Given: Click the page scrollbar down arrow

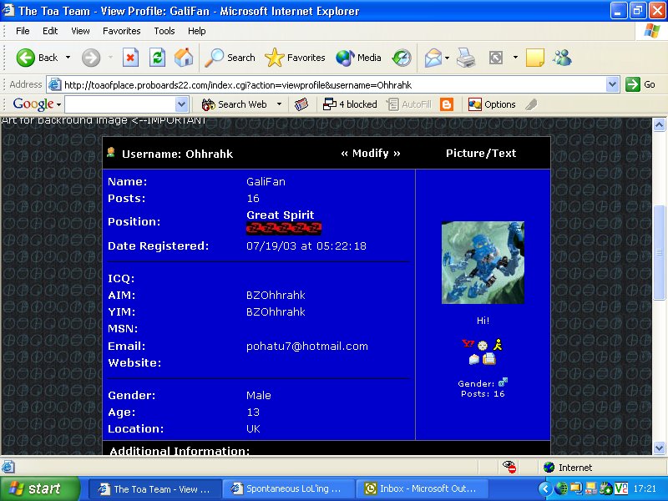Looking at the screenshot, I should 659,448.
